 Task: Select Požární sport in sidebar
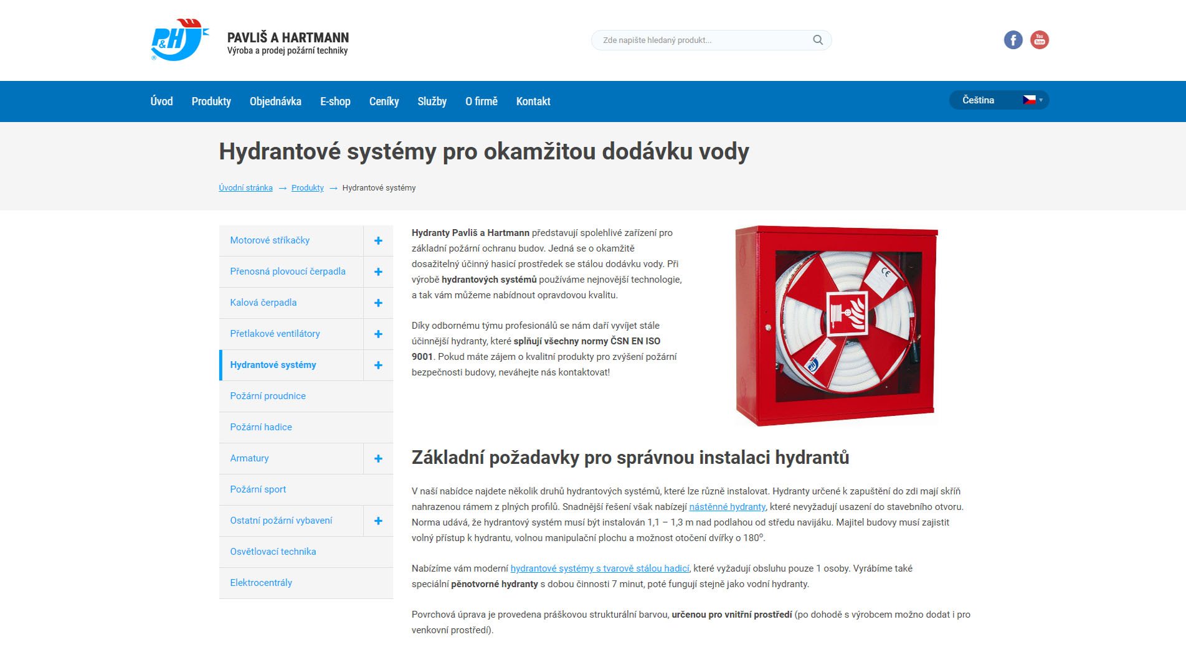pyautogui.click(x=306, y=489)
